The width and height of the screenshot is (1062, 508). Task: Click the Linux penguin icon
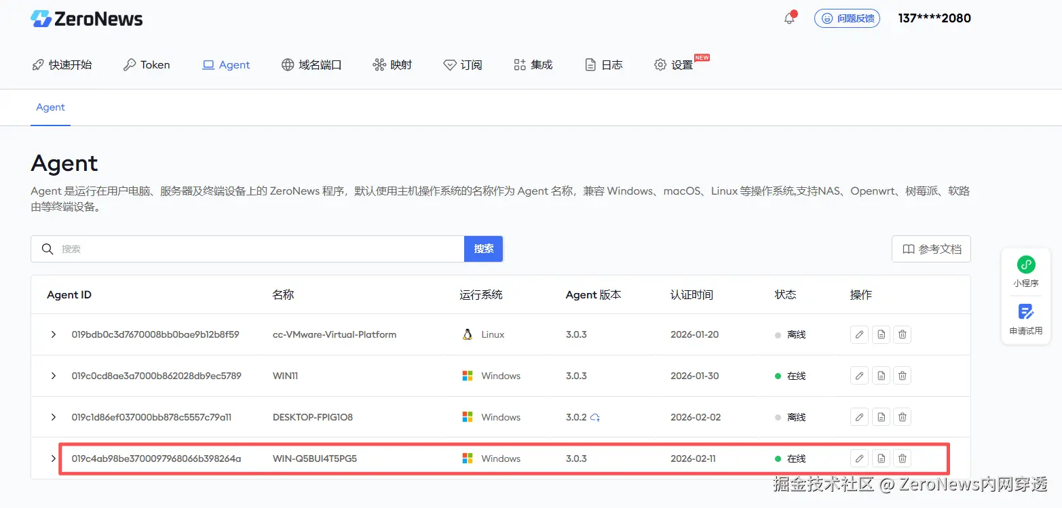tap(468, 334)
